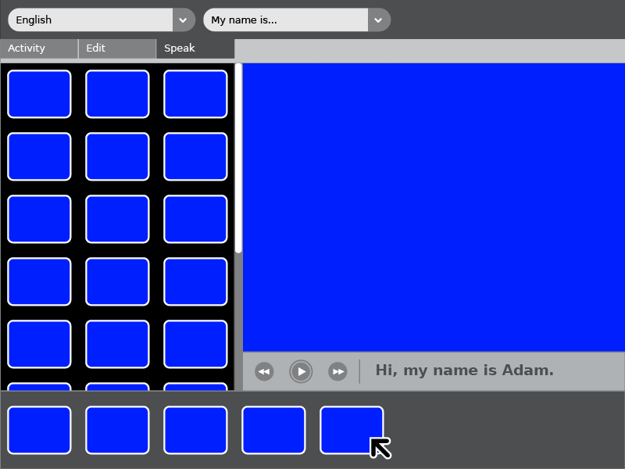The height and width of the screenshot is (469, 625).
Task: Click the 'Hi, my name is Adam.' caption
Action: [x=464, y=371]
